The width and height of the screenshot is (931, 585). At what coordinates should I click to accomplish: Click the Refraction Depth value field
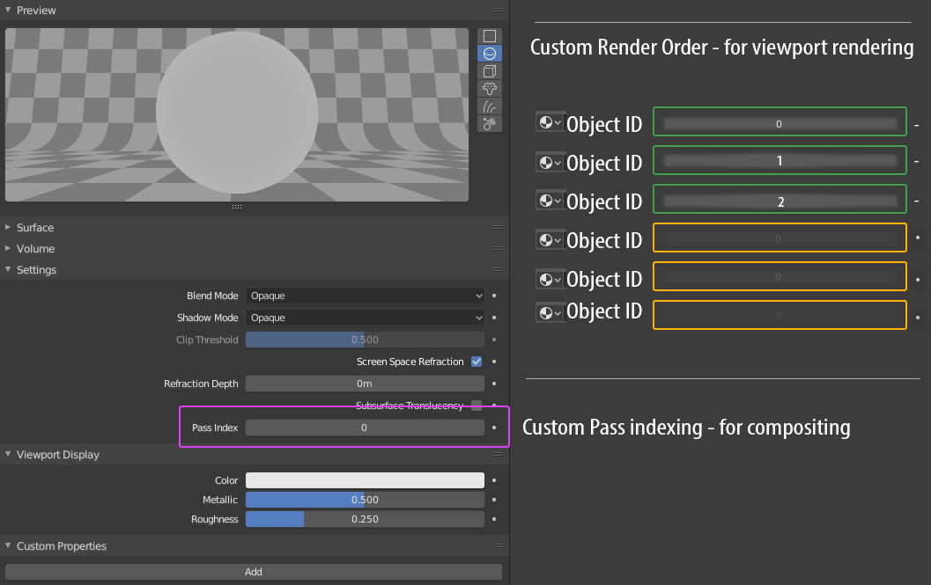pos(365,384)
